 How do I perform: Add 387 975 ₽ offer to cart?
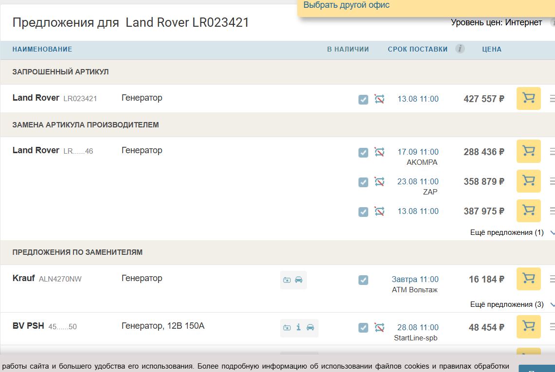528,211
